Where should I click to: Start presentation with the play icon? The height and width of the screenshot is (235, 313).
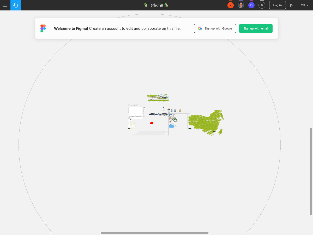(x=291, y=5)
